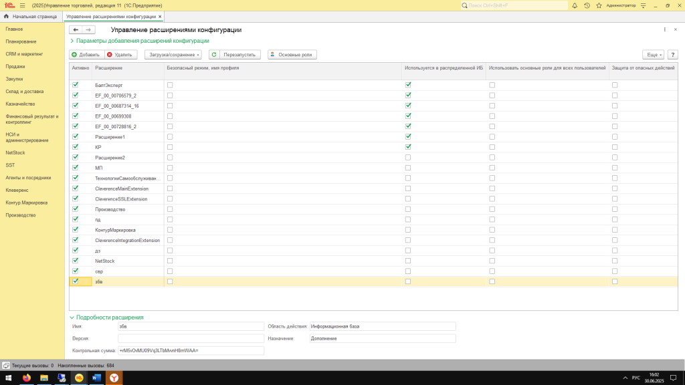The width and height of the screenshot is (685, 385).
Task: Click the Добавить button
Action: pos(86,55)
